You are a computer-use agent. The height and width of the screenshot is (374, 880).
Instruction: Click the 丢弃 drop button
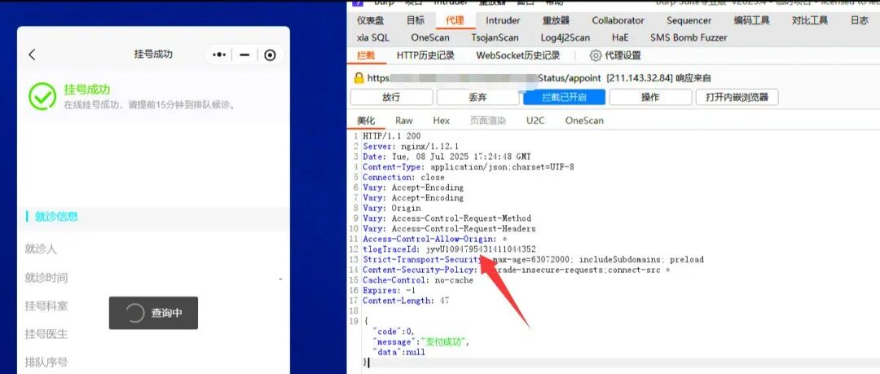pyautogui.click(x=477, y=97)
